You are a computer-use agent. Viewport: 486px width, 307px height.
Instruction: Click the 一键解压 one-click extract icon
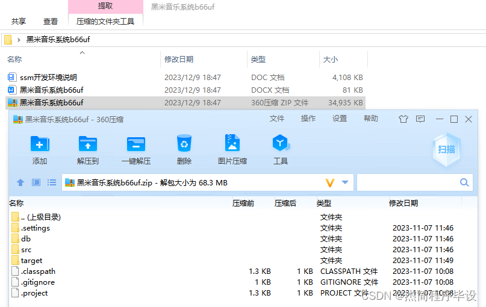click(x=136, y=144)
